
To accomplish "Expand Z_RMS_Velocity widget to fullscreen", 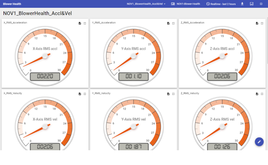I will pos(262,94).
